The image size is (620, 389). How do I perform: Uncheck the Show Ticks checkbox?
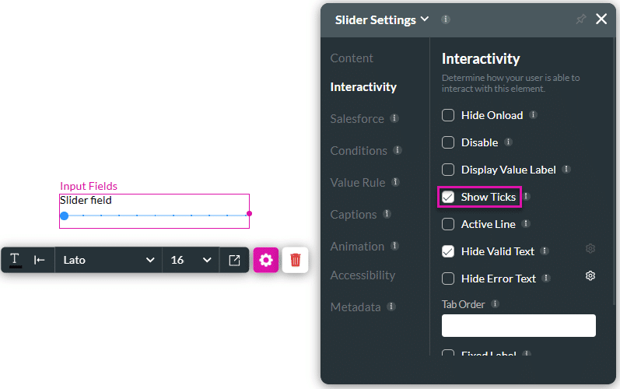(448, 197)
